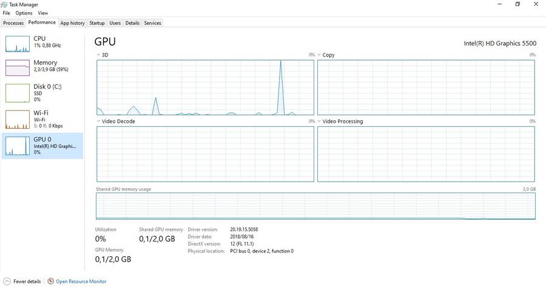The height and width of the screenshot is (289, 546).
Task: Open the Options menu
Action: [24, 13]
